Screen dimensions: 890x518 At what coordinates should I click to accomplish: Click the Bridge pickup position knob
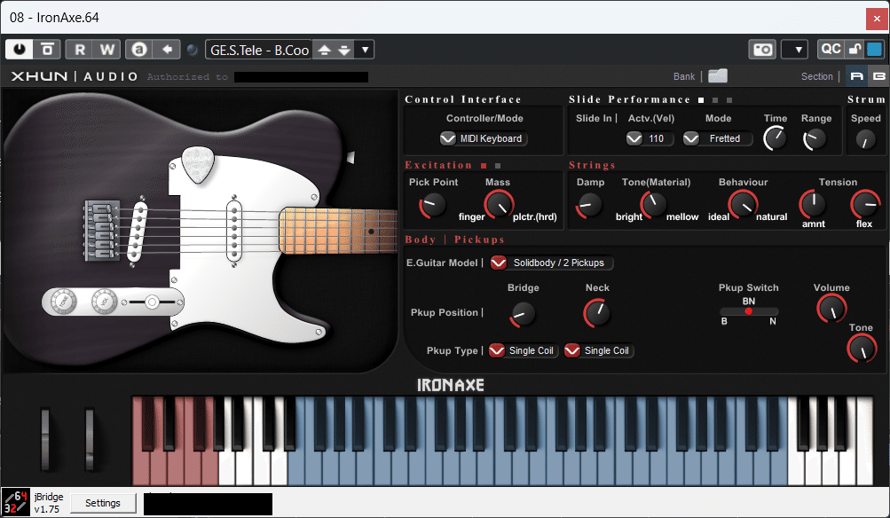[523, 314]
